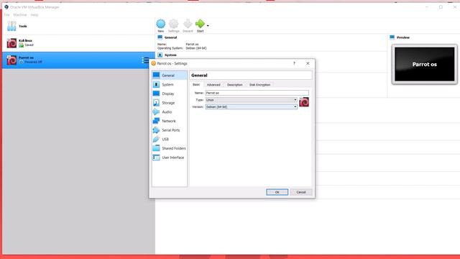Click the Debian OS type icon in dialog

pos(304,102)
